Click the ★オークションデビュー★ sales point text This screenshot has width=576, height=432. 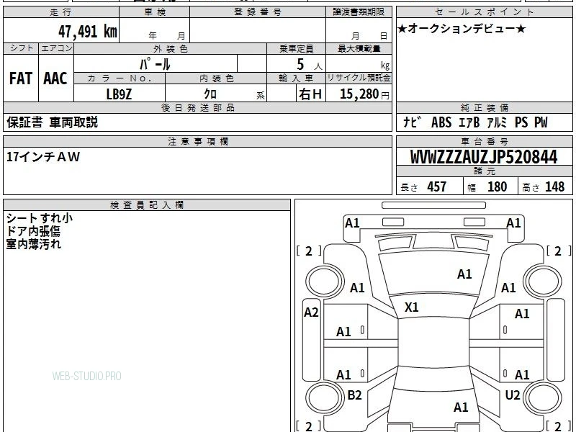click(462, 28)
